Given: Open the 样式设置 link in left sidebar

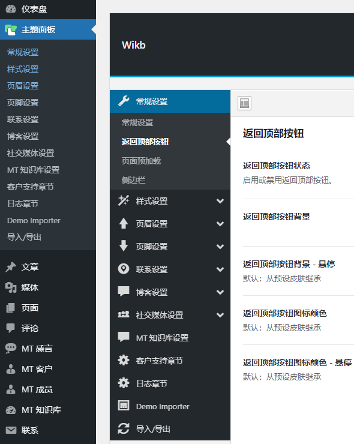Looking at the screenshot, I should [x=23, y=69].
